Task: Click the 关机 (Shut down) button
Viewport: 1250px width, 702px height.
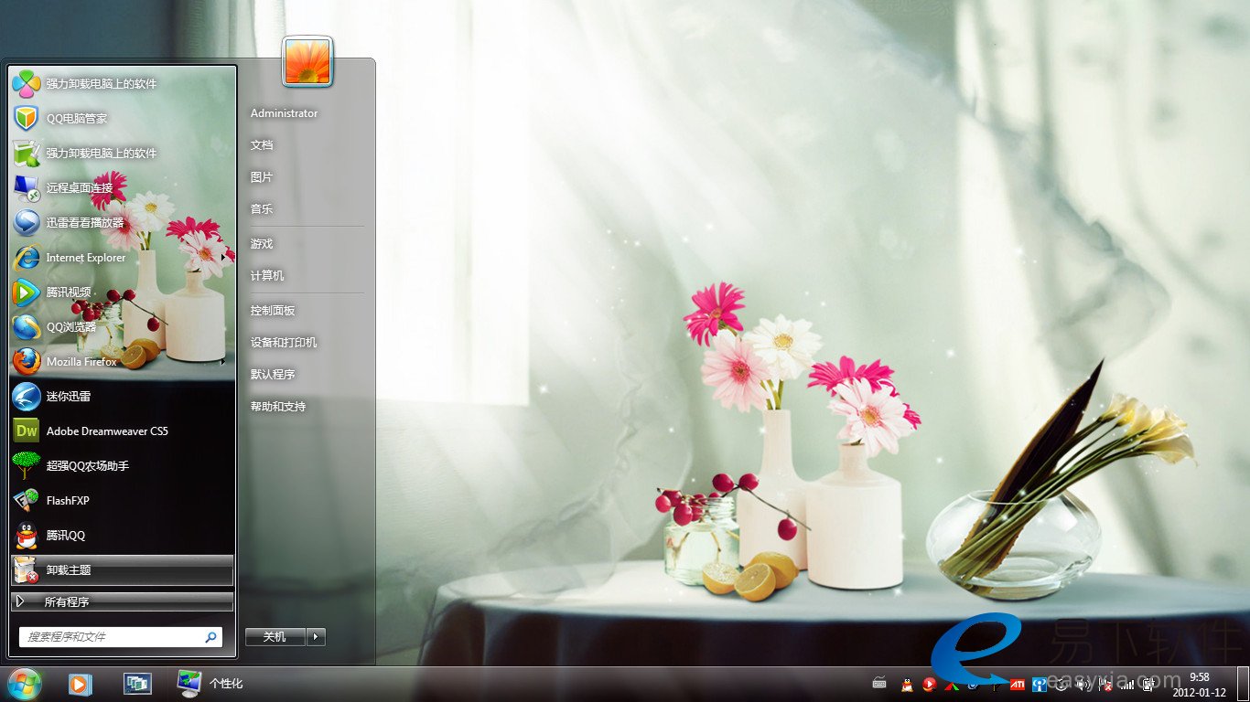Action: click(275, 637)
